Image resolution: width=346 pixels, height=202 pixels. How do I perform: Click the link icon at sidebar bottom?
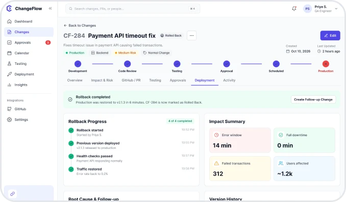coord(12,194)
